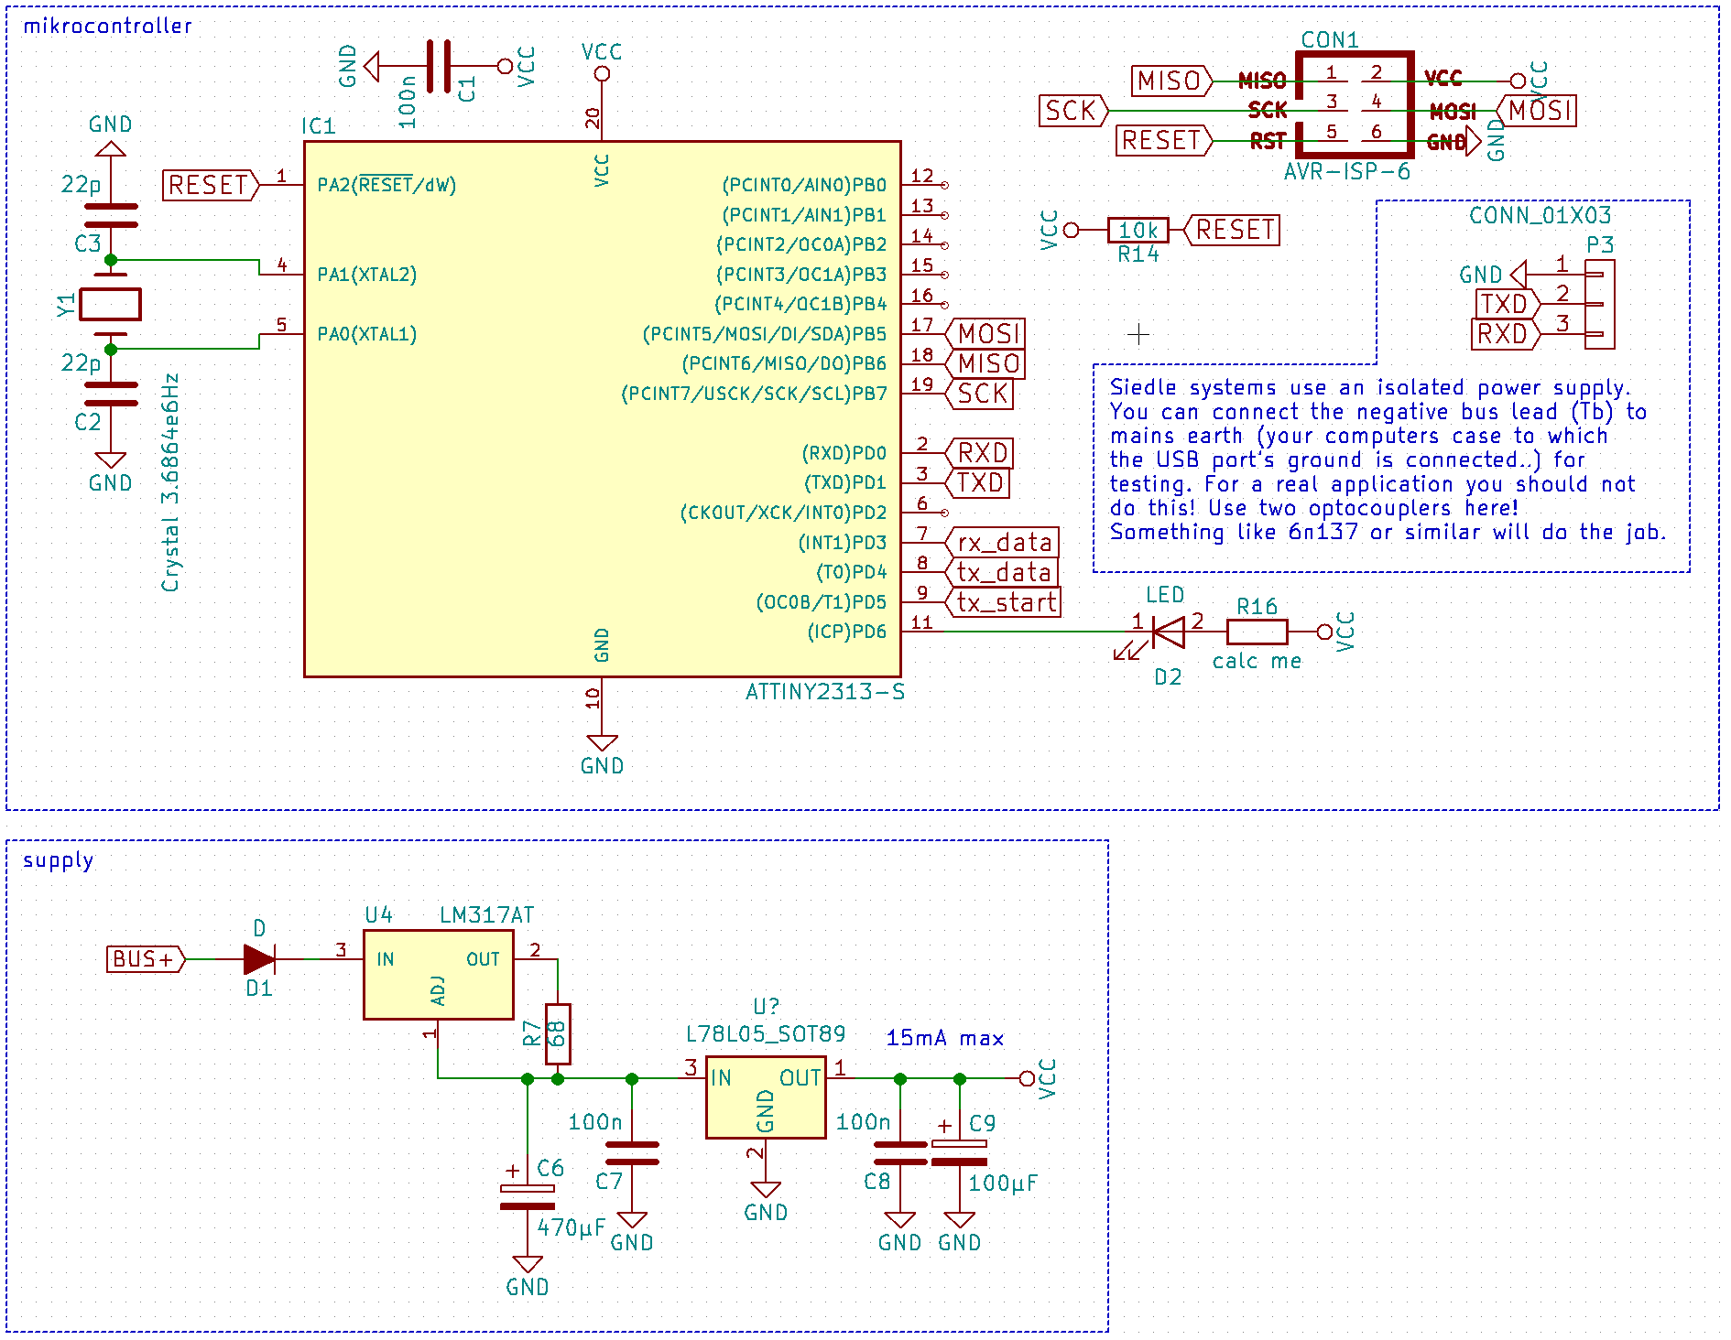Select the tx_start net label

pyautogui.click(x=1004, y=601)
